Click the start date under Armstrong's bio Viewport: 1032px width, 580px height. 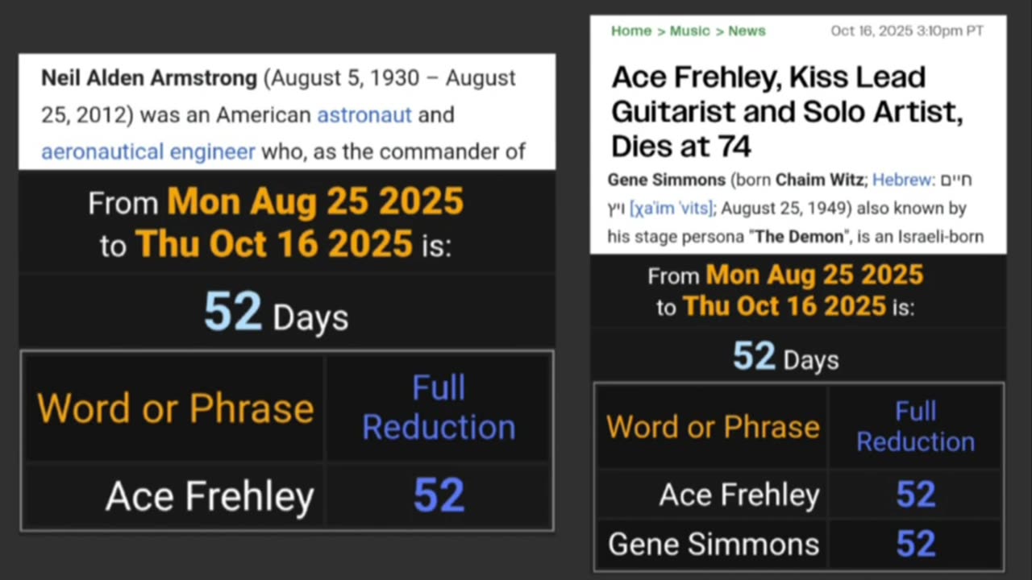(x=314, y=201)
